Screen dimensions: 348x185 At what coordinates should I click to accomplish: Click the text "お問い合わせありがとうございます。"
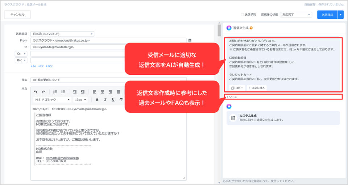(x=253, y=41)
